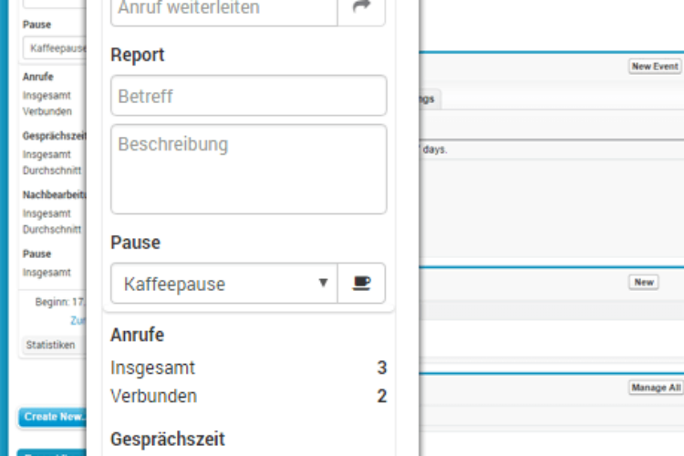Click the Insgesamt calls count of 3

point(382,368)
